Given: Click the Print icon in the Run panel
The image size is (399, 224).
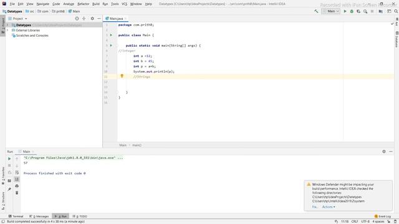Looking at the screenshot, I should tap(17, 186).
